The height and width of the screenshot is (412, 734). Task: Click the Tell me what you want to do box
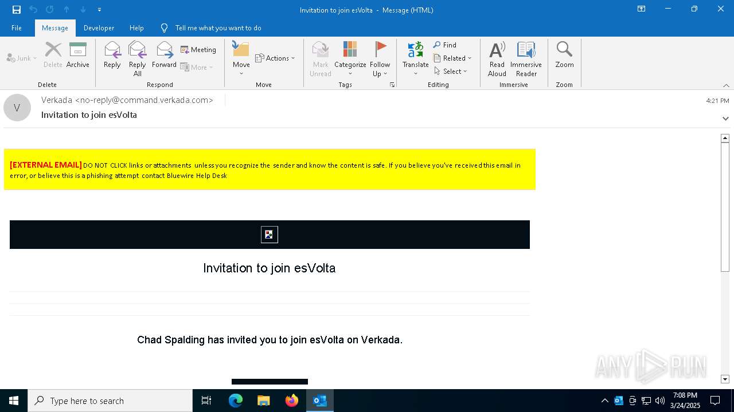pos(218,28)
